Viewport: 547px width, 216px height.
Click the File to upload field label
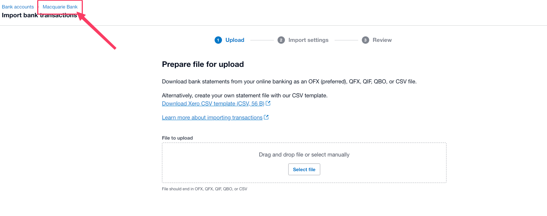(x=177, y=138)
